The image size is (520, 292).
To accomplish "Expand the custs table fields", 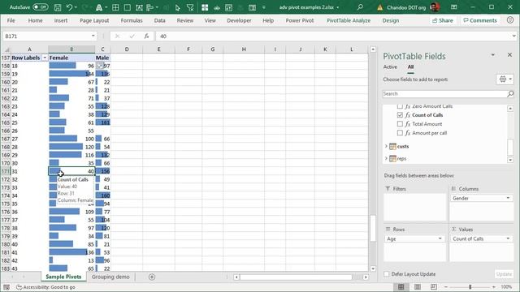I will pyautogui.click(x=386, y=146).
